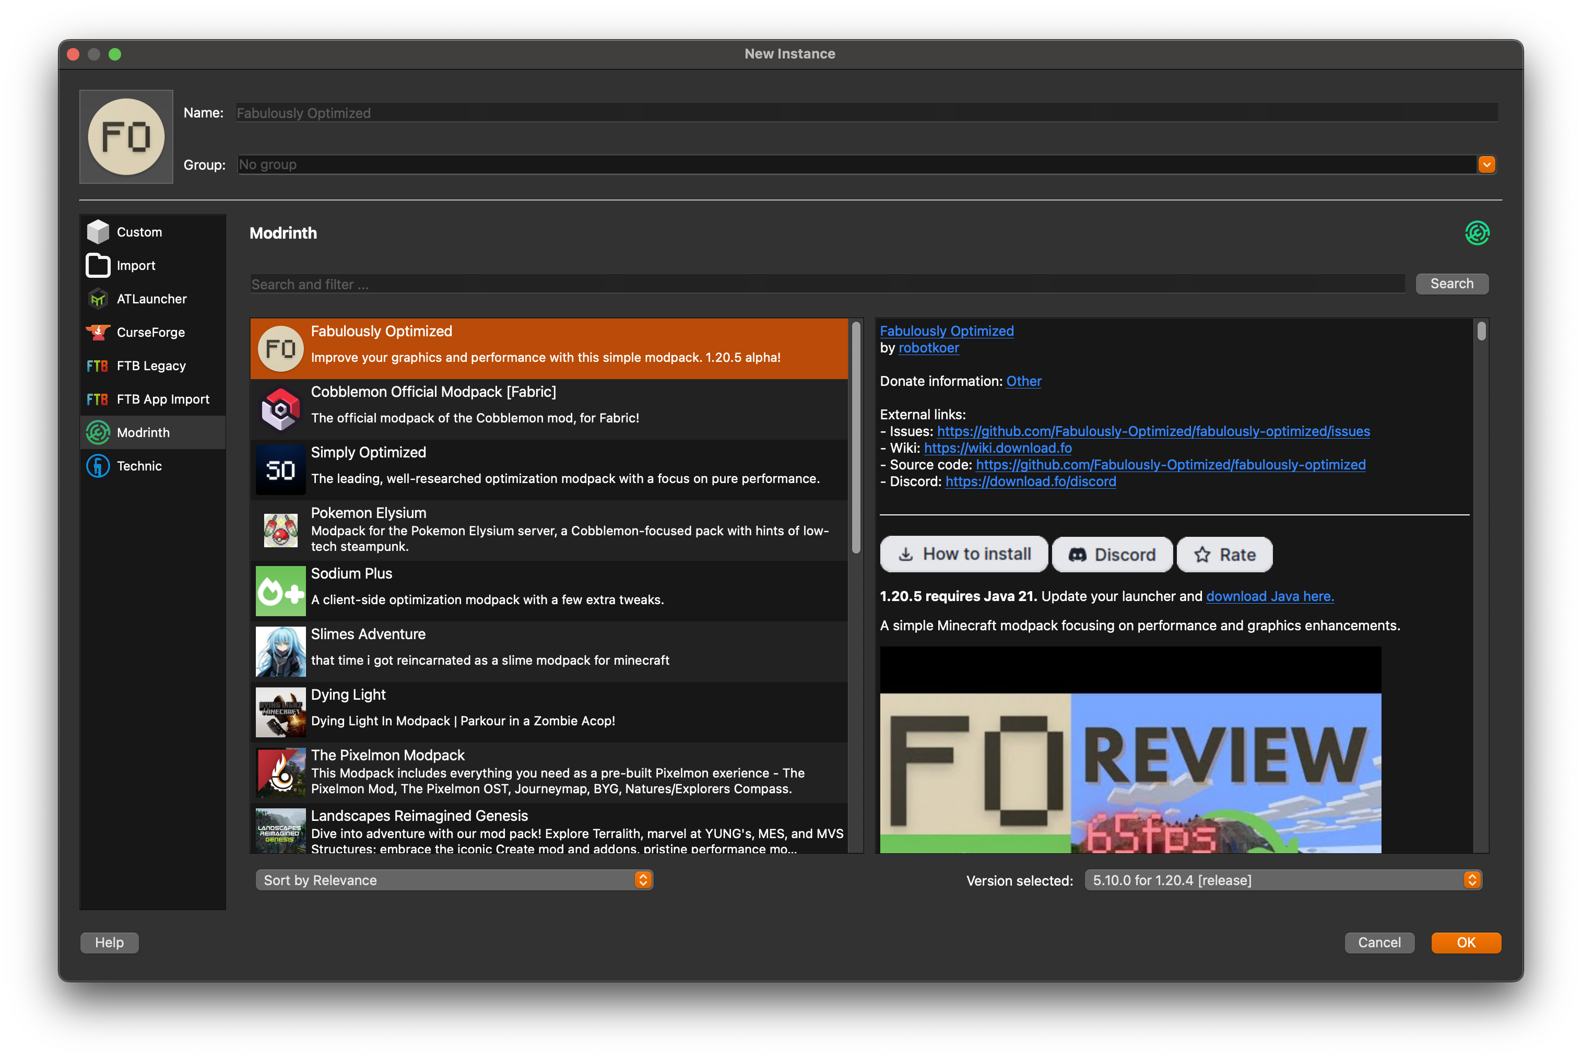Click the Slimes Adventure pack icon
The image size is (1582, 1059).
(281, 652)
